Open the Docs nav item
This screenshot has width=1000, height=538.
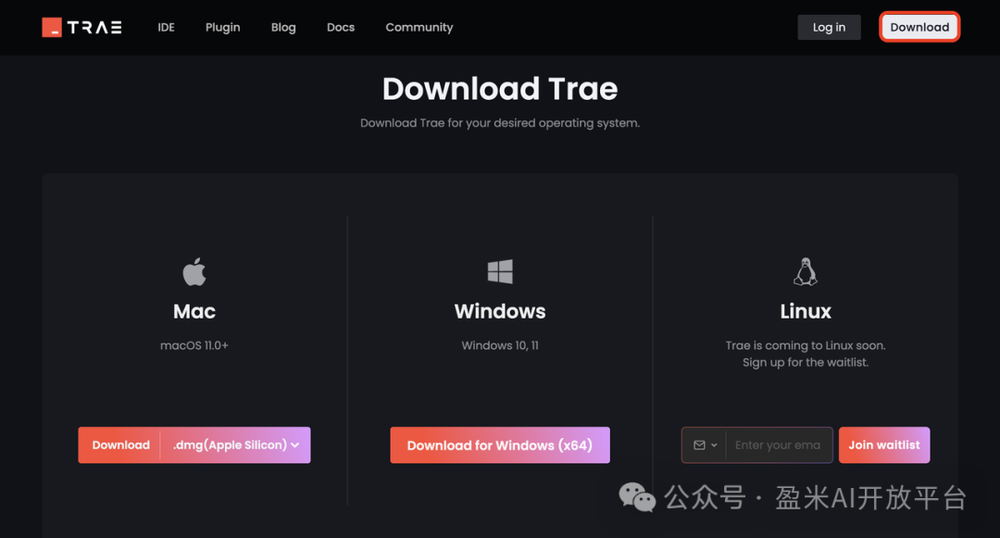(x=341, y=28)
